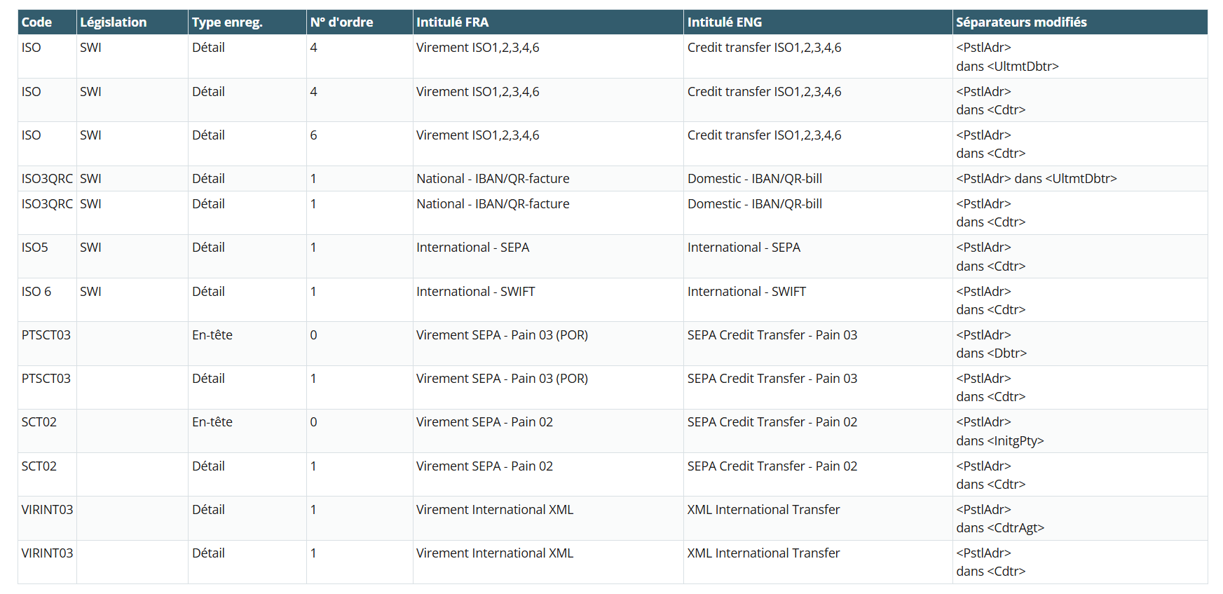
Task: Click the Code column header
Action: (36, 22)
